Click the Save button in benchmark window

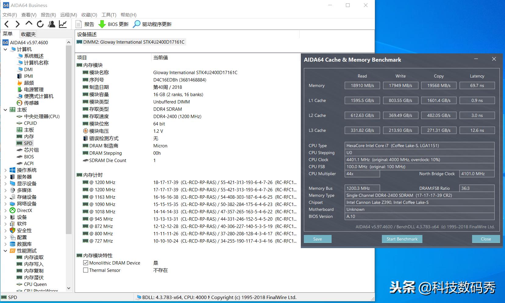tap(317, 239)
